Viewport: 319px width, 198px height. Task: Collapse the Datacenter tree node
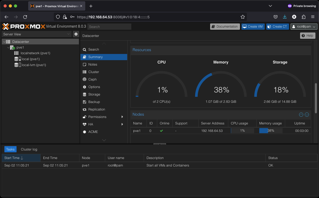pyautogui.click(x=4, y=42)
